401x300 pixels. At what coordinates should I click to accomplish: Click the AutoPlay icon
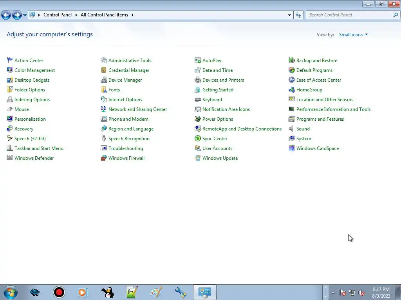tap(198, 61)
